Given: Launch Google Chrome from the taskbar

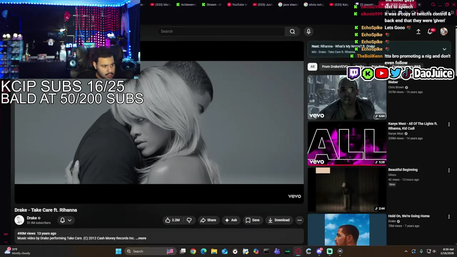Looking at the screenshot, I should (x=193, y=251).
